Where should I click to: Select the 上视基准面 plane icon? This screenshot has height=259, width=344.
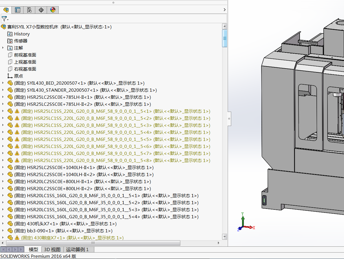pyautogui.click(x=10, y=62)
